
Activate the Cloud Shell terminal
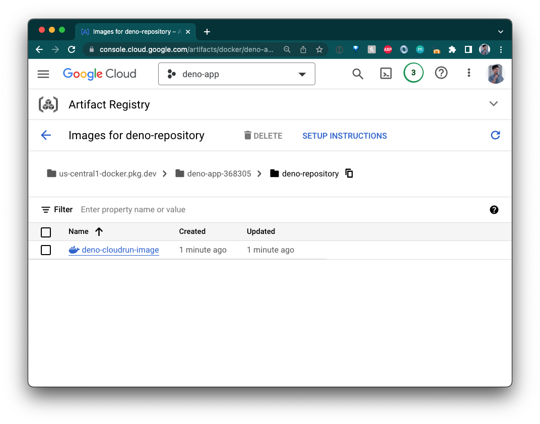click(x=386, y=73)
